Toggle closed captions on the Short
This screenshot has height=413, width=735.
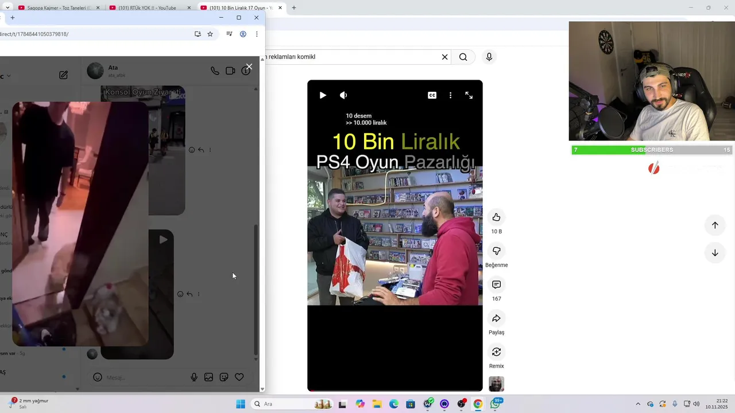pos(432,95)
